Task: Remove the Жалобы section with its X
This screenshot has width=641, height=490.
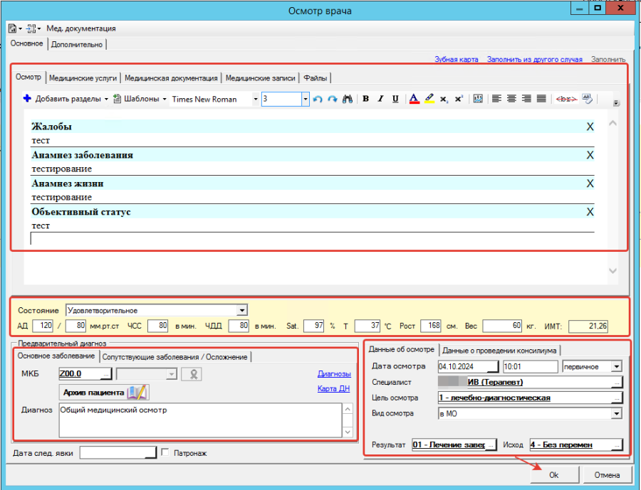Action: [590, 127]
